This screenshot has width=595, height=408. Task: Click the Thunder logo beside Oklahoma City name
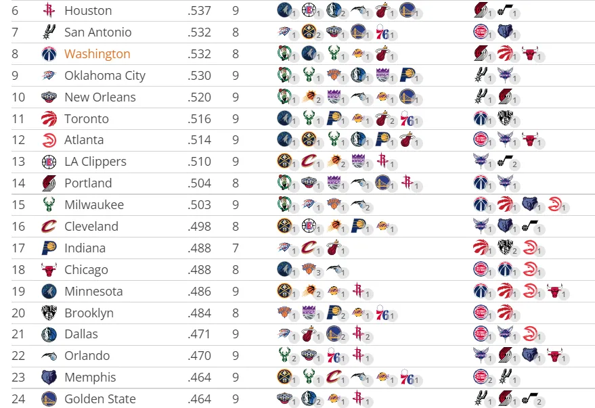point(49,76)
